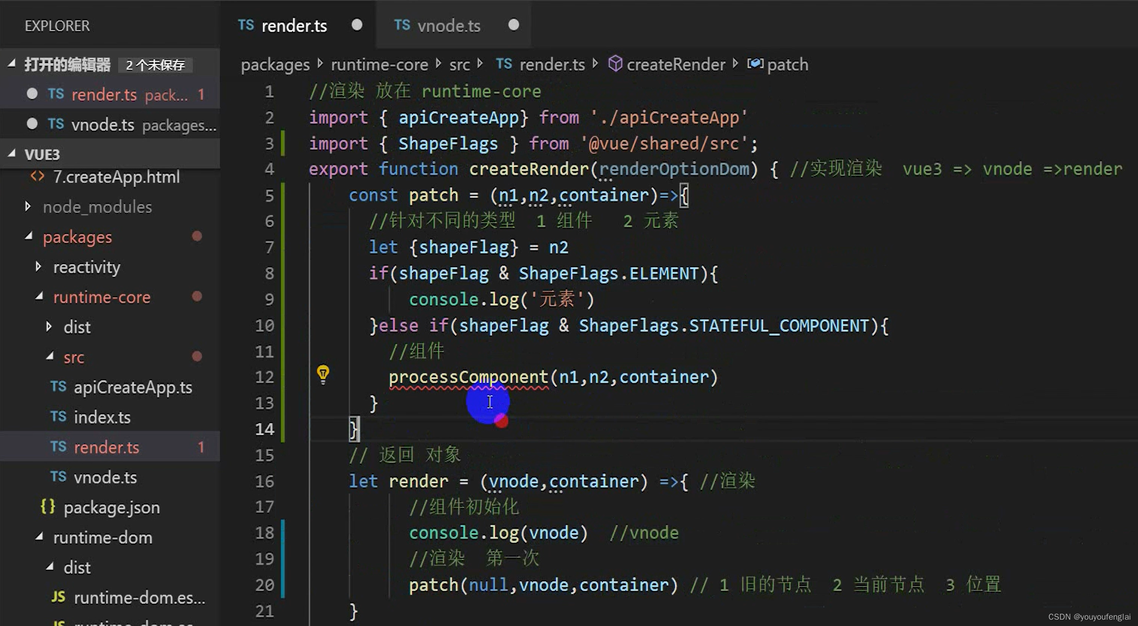Collapse the packages folder
The height and width of the screenshot is (626, 1138).
coord(29,236)
